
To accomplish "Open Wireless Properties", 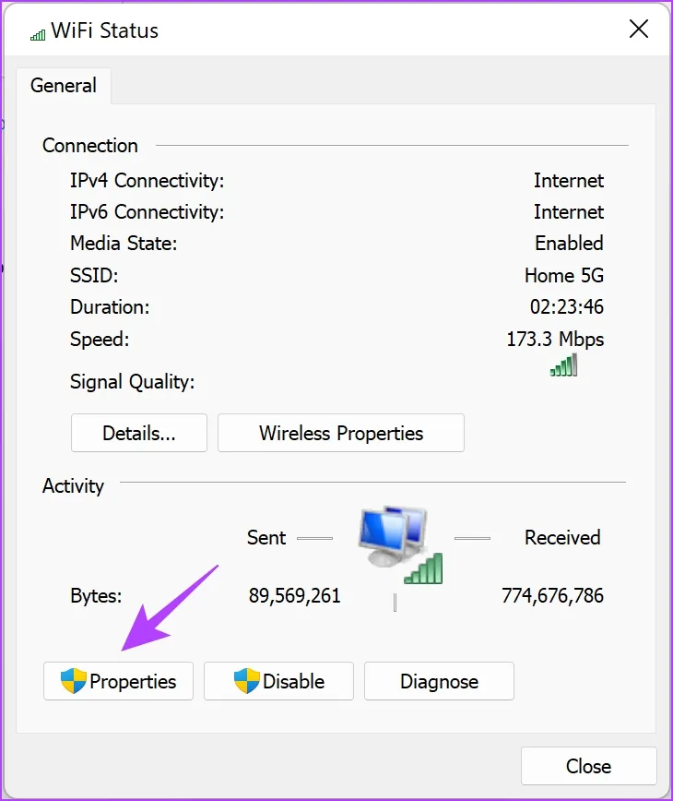I will (341, 433).
